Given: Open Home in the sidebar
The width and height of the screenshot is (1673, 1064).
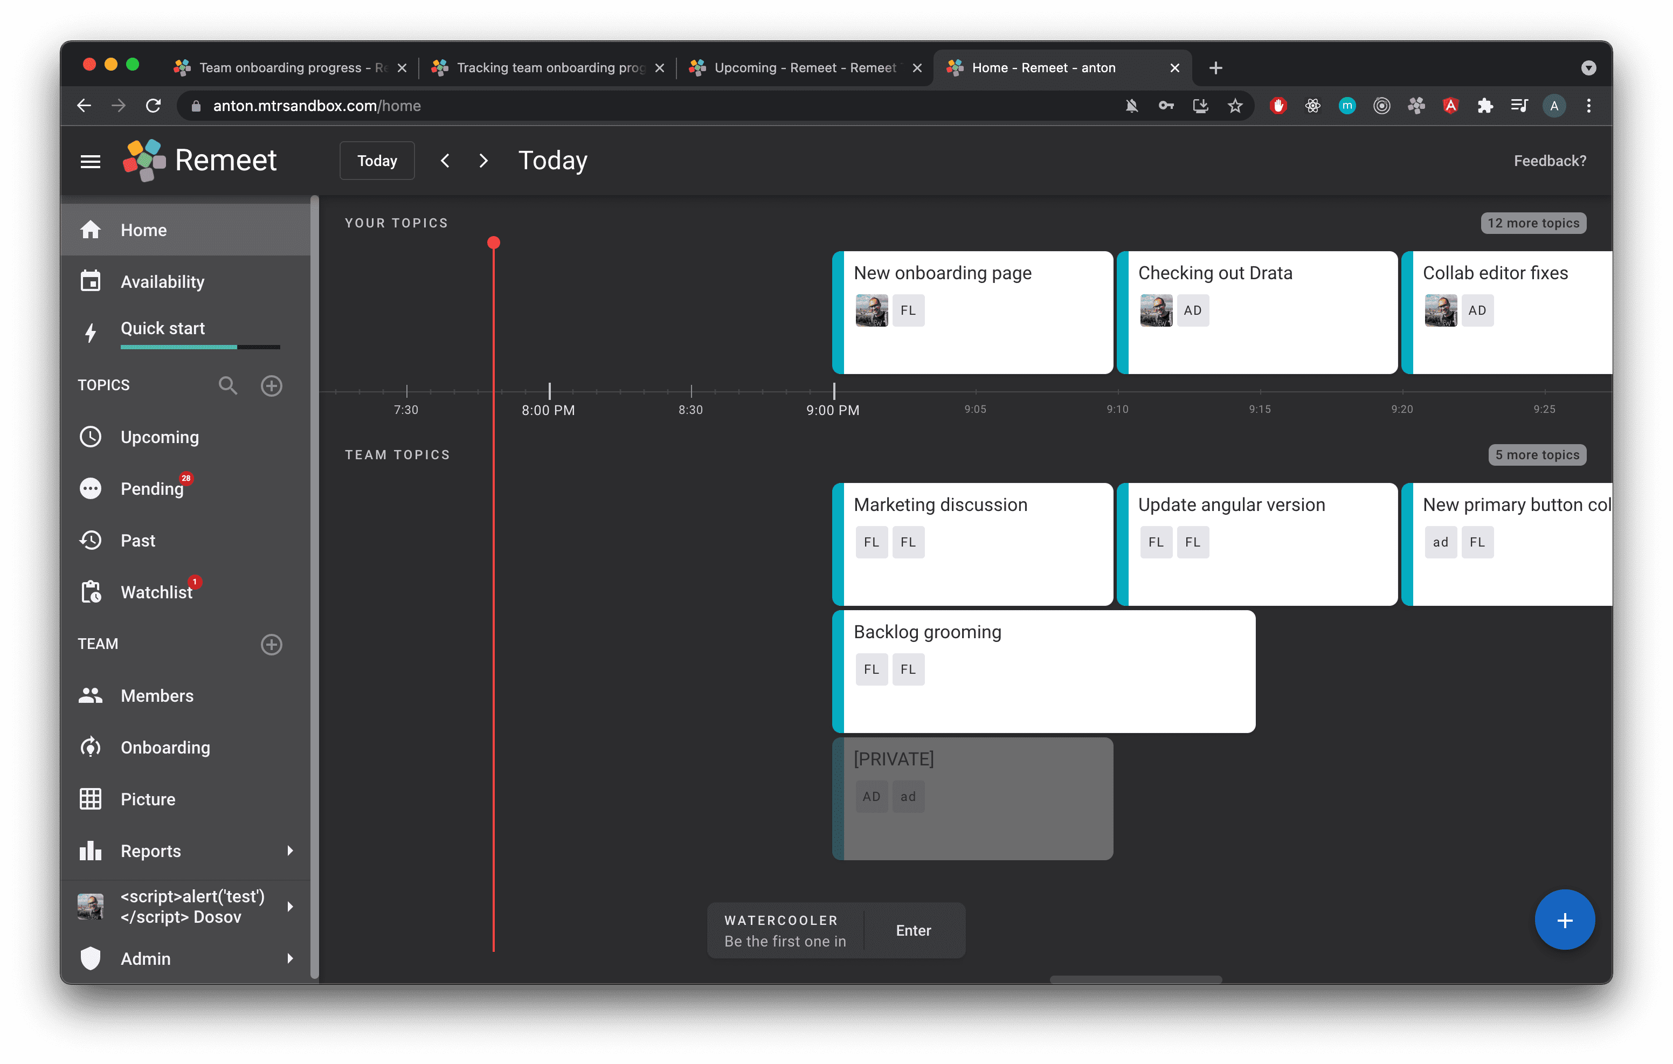Looking at the screenshot, I should point(185,230).
